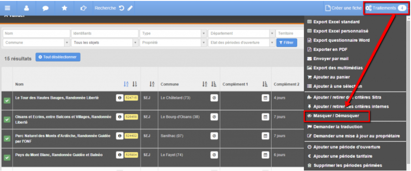The height and width of the screenshot is (171, 411).
Task: Sort the Commune column alphabetically
Action: (x=205, y=84)
